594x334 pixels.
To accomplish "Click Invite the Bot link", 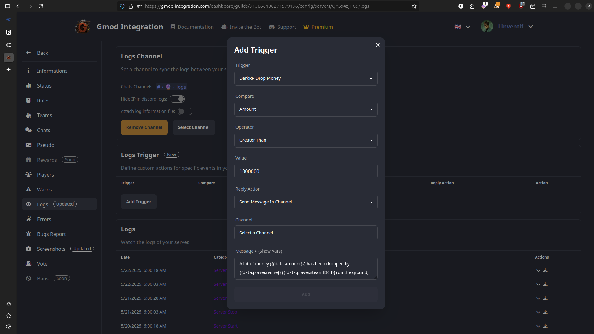I will coord(241,27).
